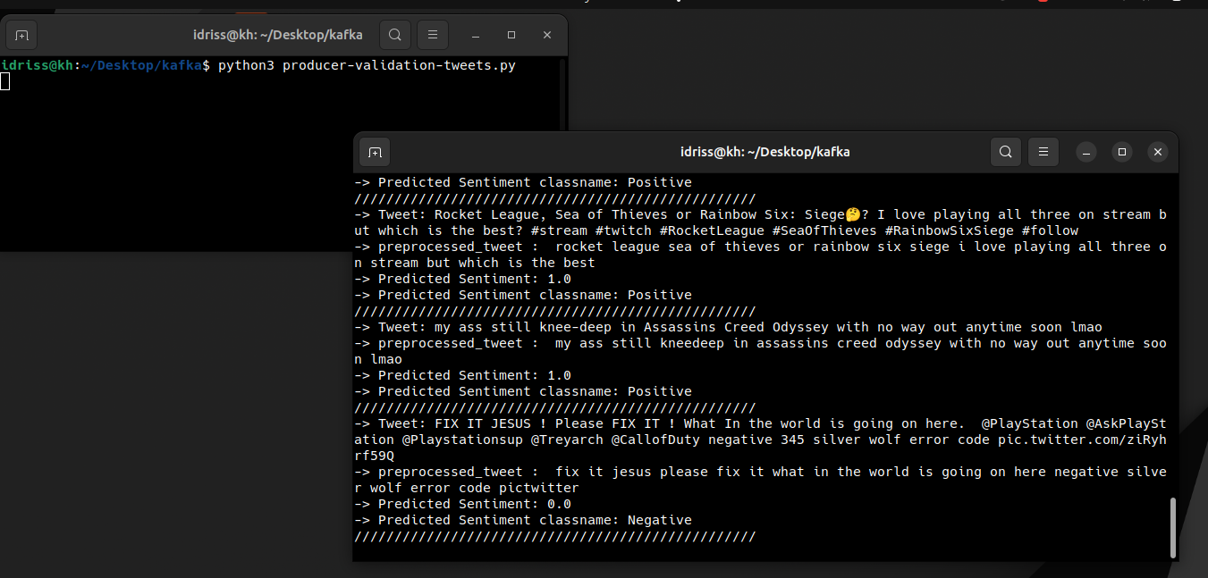Open search in back terminal window
Image resolution: width=1208 pixels, height=578 pixels.
click(395, 36)
